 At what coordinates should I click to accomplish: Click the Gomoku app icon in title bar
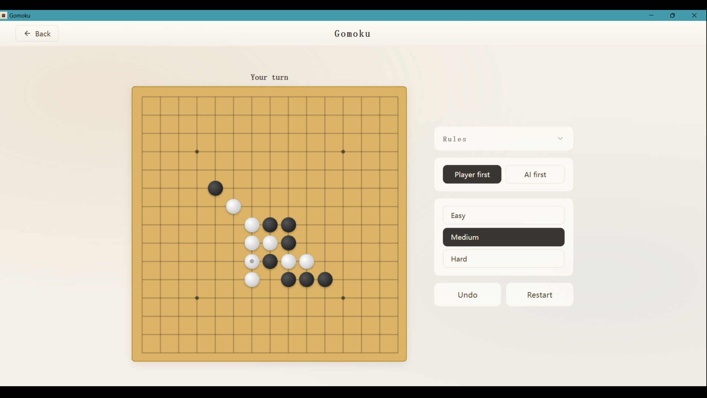(4, 15)
